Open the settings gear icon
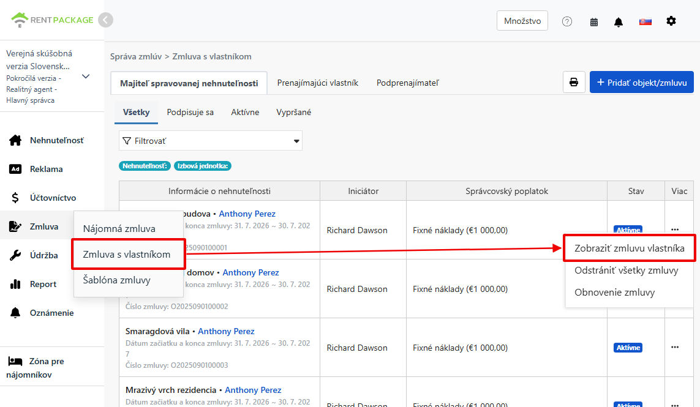700x407 pixels. 671,21
